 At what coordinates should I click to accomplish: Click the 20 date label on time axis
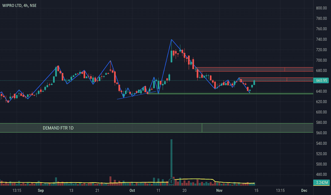(x=184, y=191)
